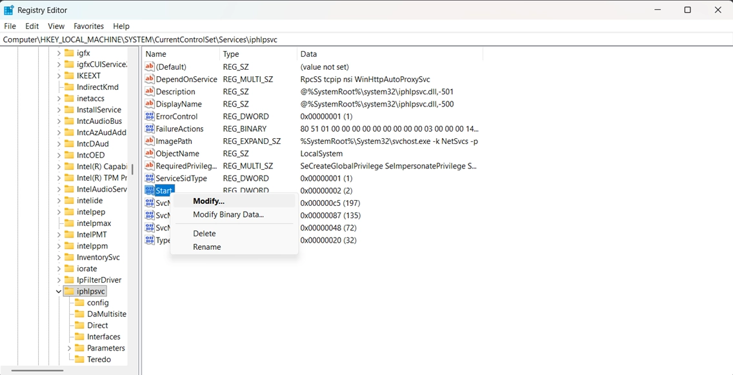Click the DependOnService value icon

click(150, 79)
